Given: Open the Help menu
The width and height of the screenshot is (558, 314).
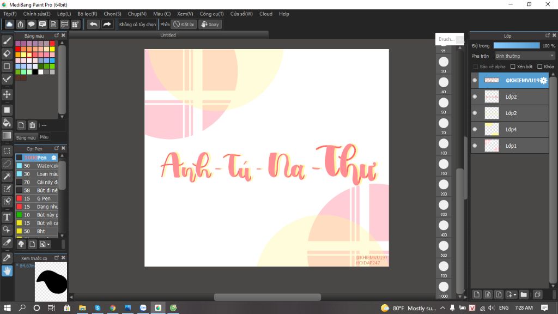Looking at the screenshot, I should pyautogui.click(x=284, y=14).
